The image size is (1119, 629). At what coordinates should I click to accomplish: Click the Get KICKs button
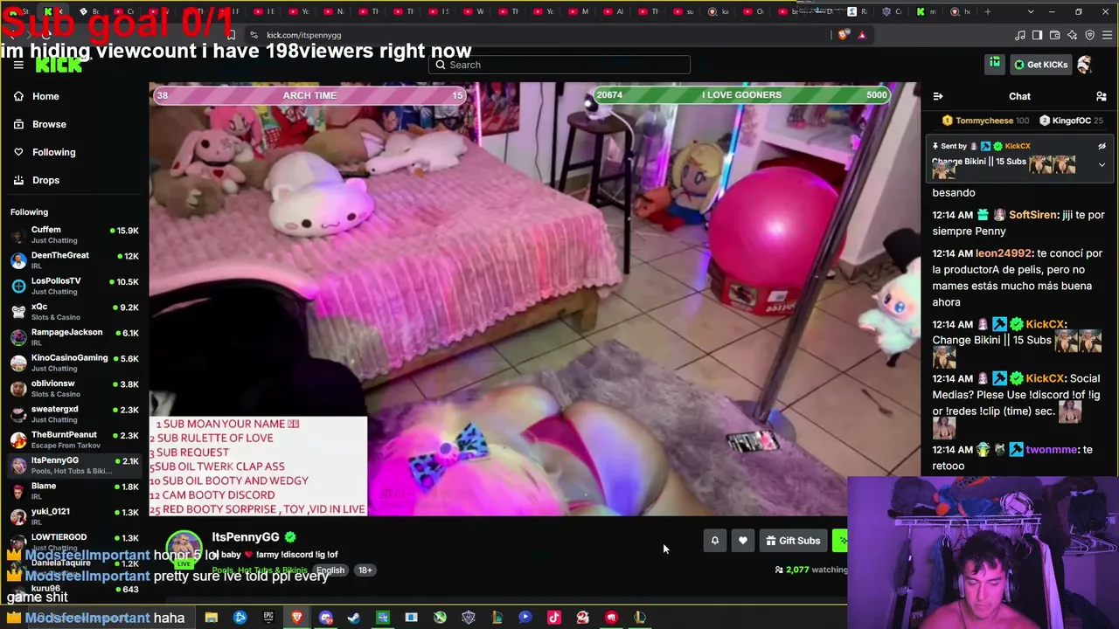click(x=1040, y=65)
